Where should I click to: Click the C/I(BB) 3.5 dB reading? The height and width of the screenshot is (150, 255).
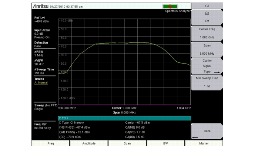135,137
